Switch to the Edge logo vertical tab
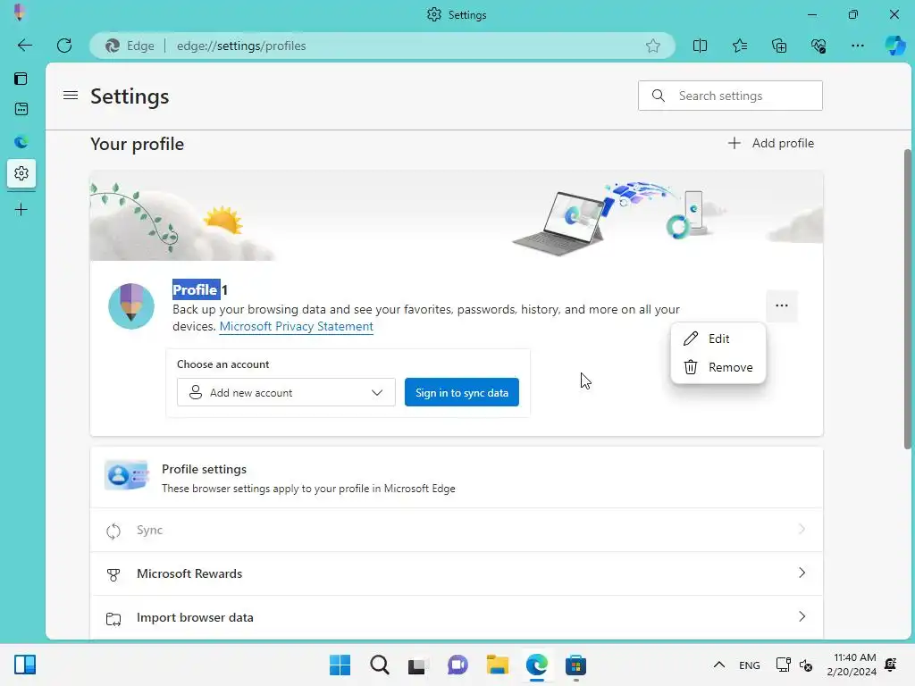This screenshot has width=915, height=686. click(21, 141)
